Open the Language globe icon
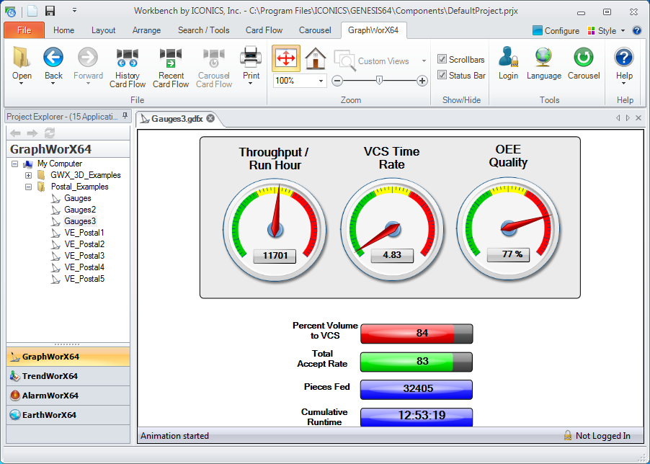The image size is (650, 464). click(x=543, y=57)
